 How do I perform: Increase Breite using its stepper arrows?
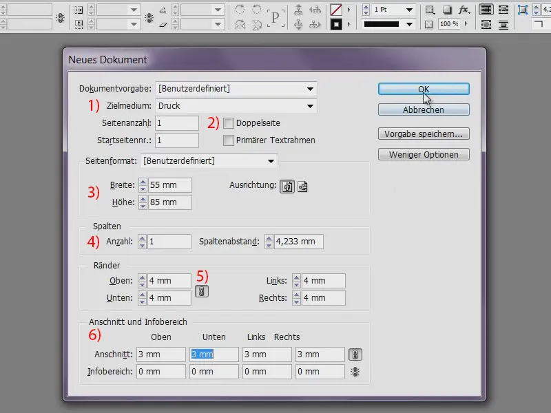click(x=143, y=182)
